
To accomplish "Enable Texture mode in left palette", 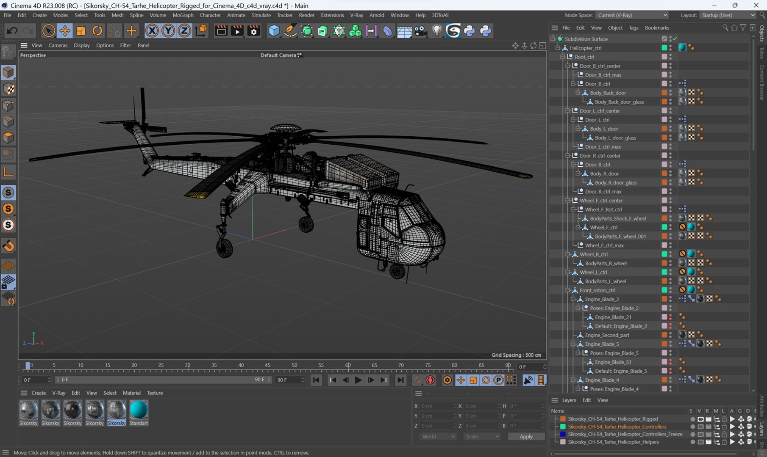I will coord(8,89).
